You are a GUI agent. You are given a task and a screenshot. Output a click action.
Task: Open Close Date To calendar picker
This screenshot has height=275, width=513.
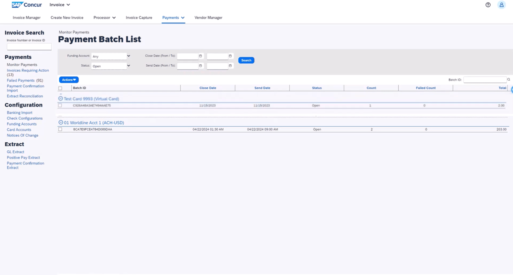230,56
